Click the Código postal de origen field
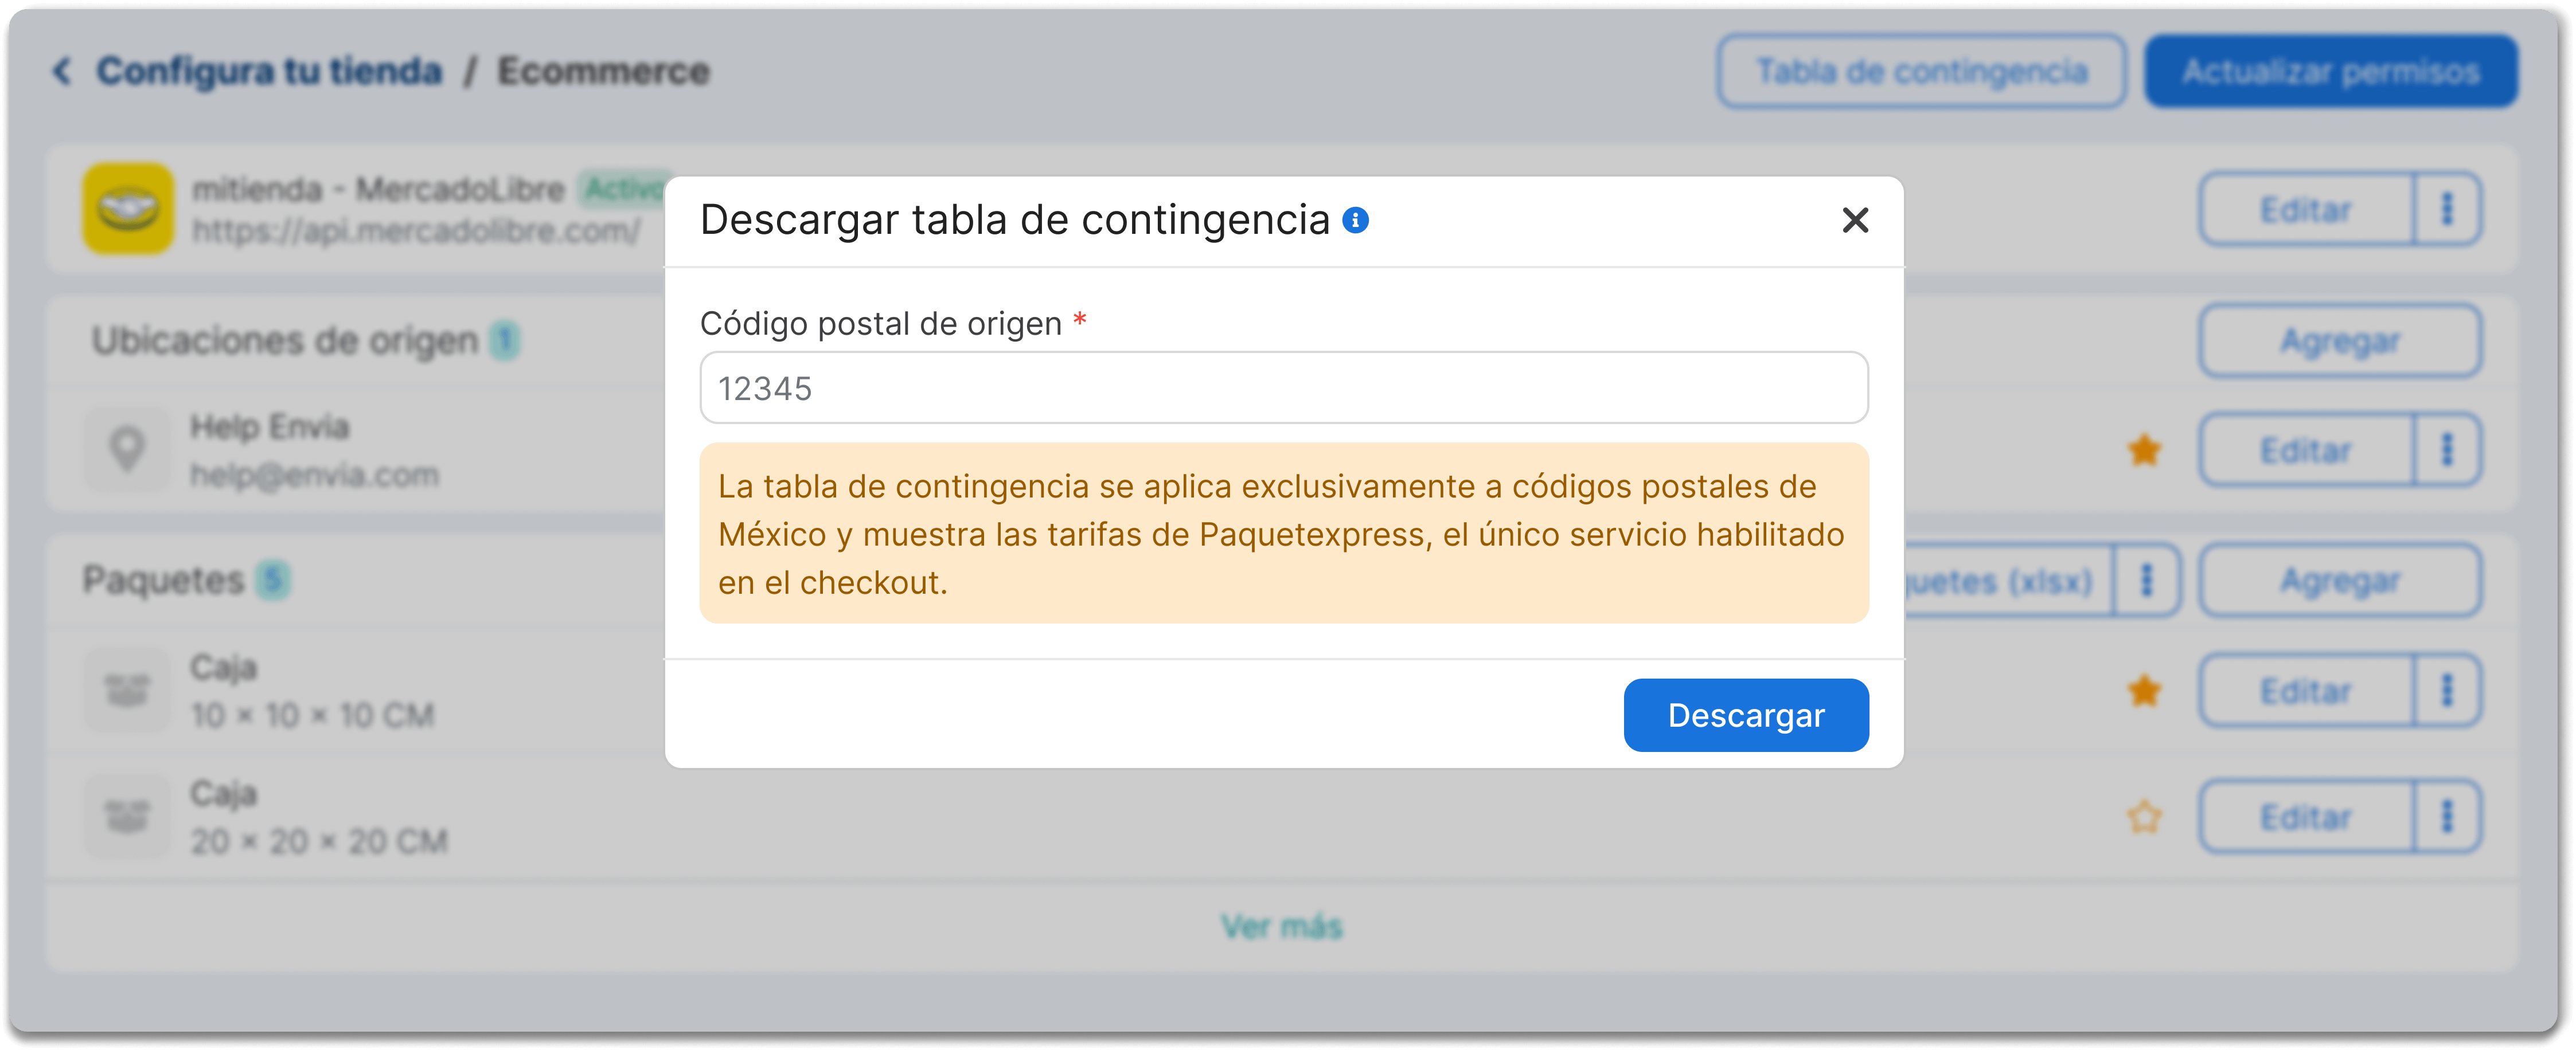This screenshot has width=2576, height=1050. (1284, 387)
